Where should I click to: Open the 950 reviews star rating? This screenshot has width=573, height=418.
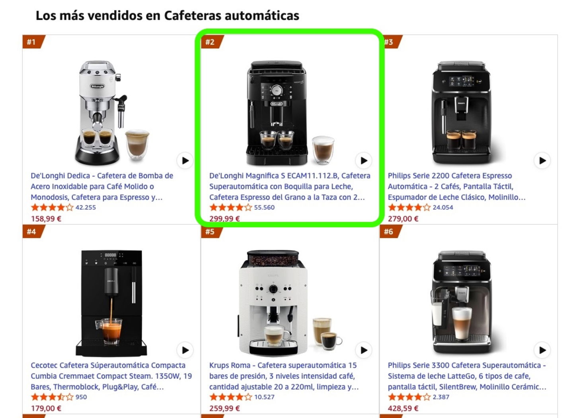(59, 397)
